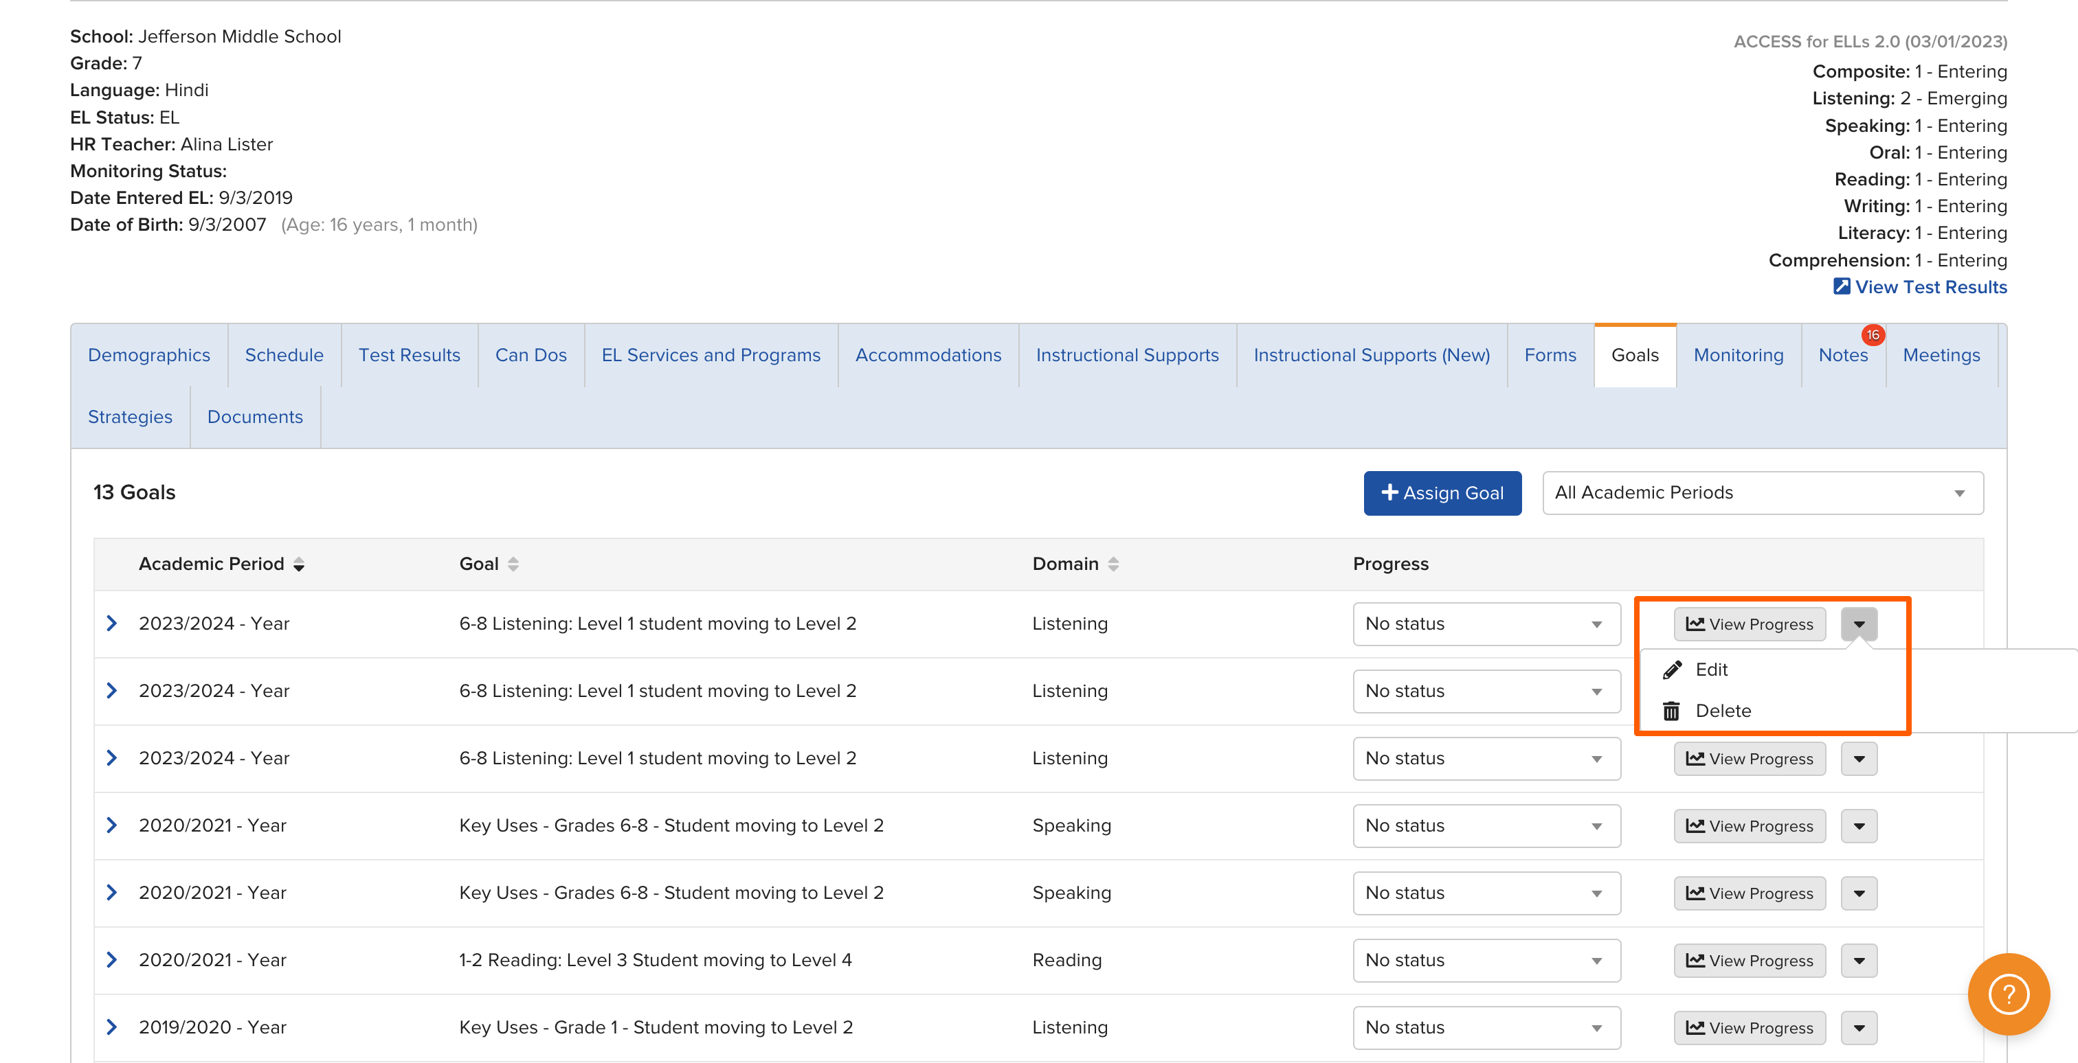Switch to the Demographics tab

pyautogui.click(x=149, y=356)
